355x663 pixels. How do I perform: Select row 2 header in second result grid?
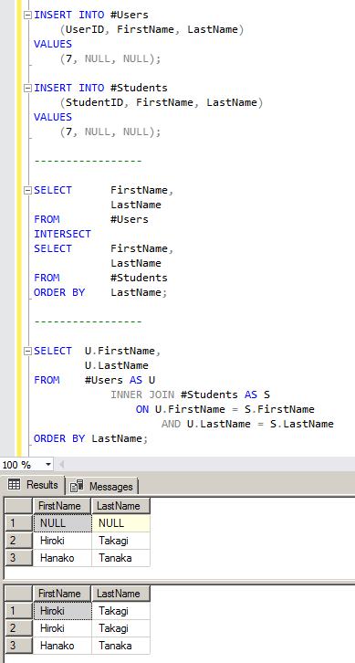point(18,628)
